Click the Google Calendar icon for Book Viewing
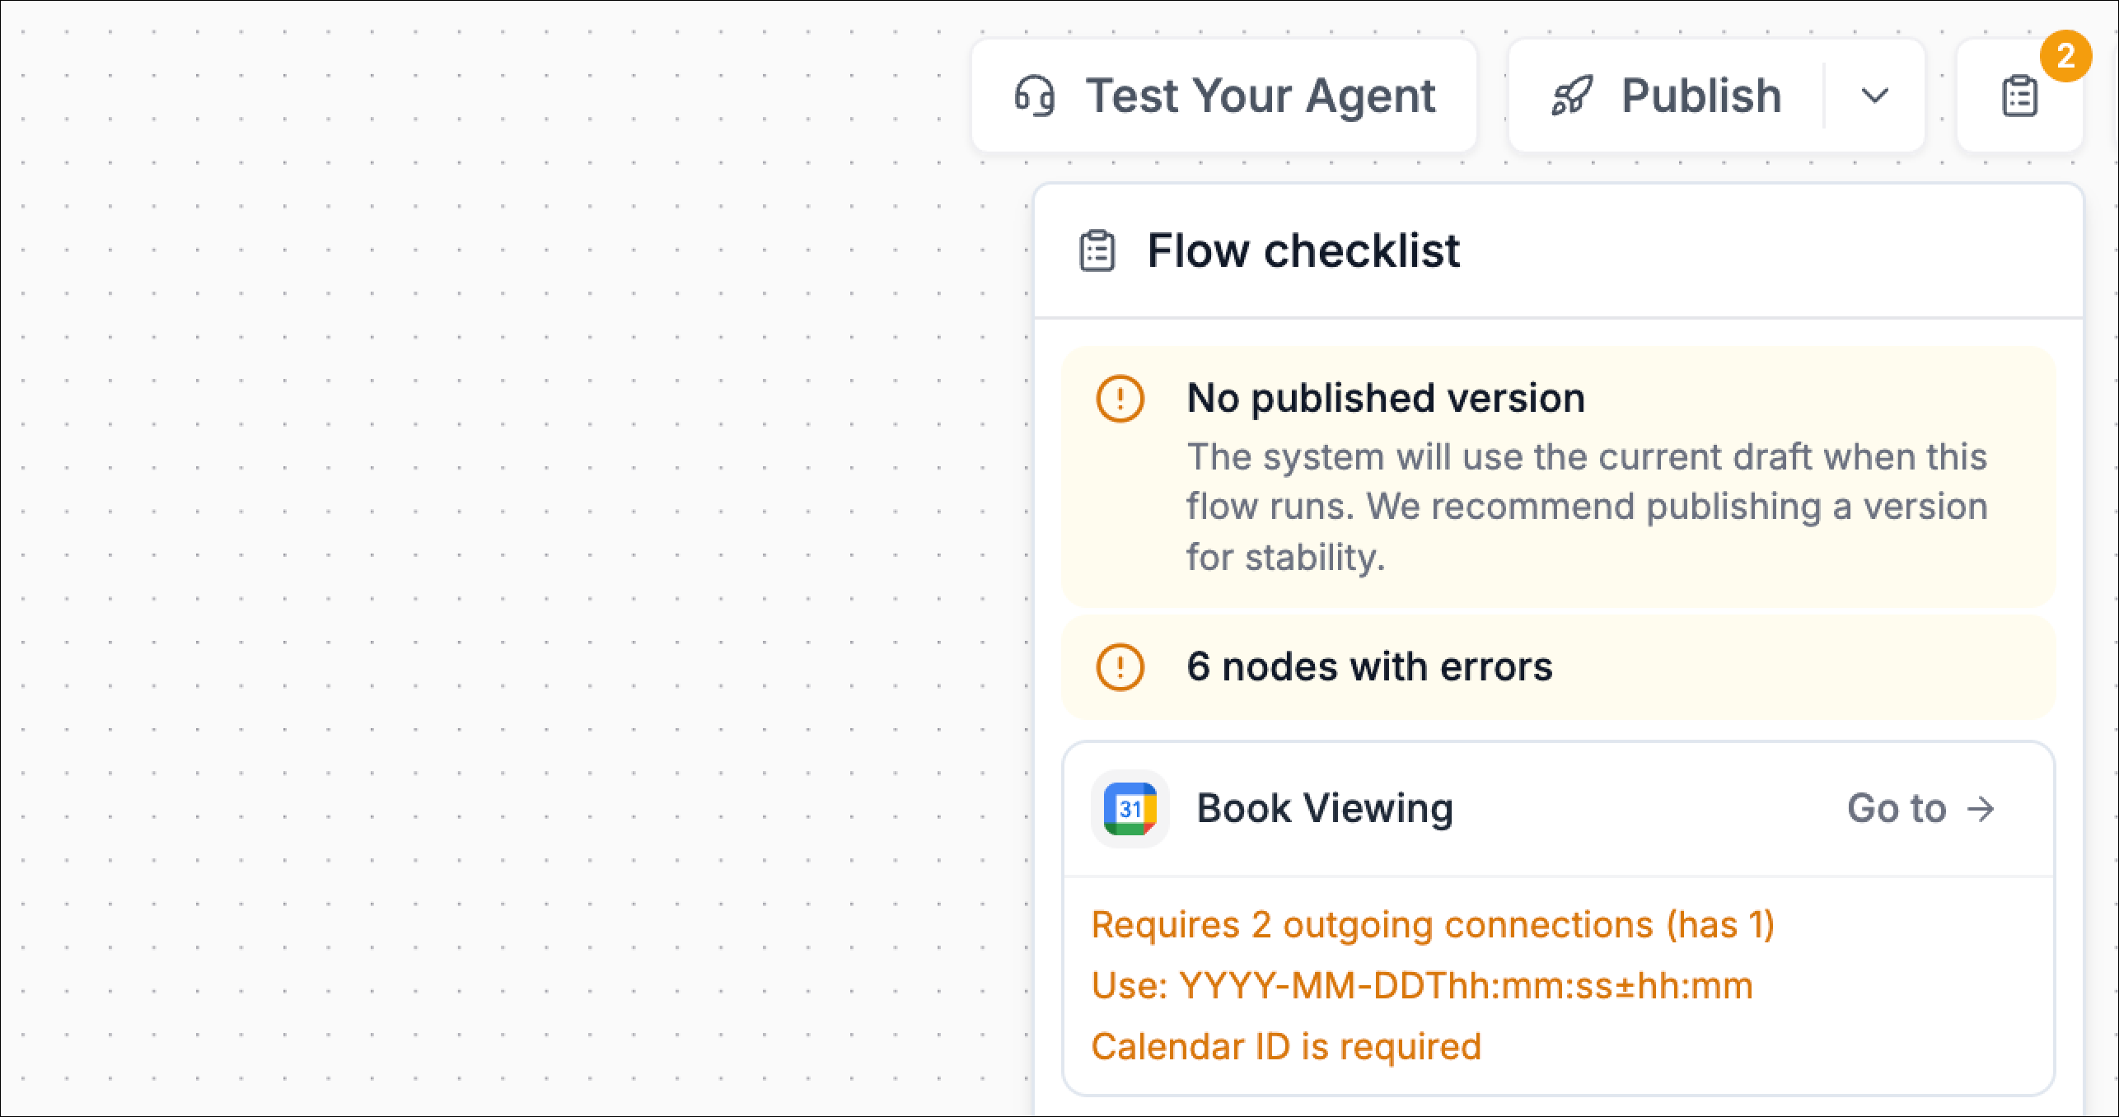Viewport: 2119px width, 1117px height. click(1130, 809)
